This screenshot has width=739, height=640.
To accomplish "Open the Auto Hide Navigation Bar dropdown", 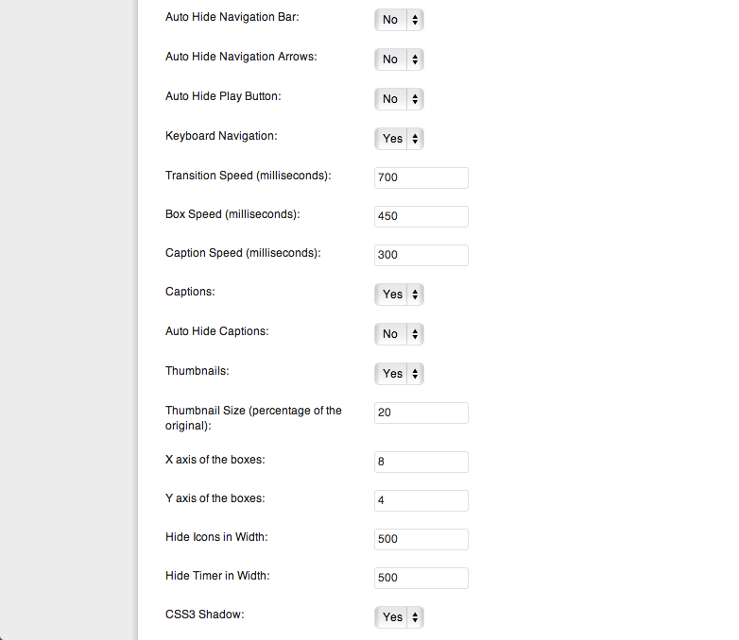I will [399, 20].
